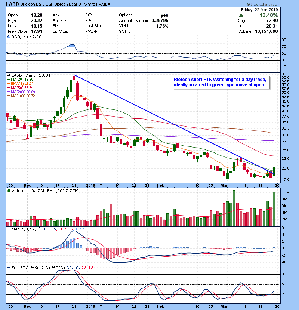
Task: Click the 10M volume axis label
Action: 286,192
